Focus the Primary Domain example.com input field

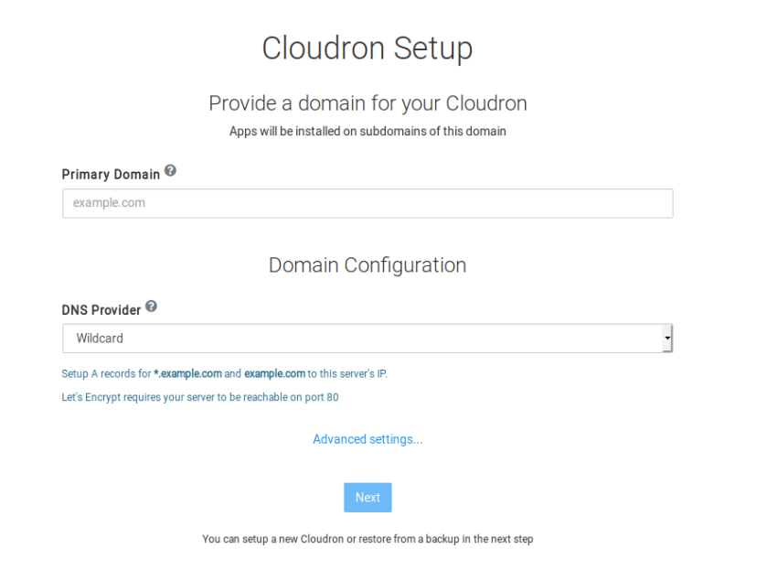click(368, 203)
